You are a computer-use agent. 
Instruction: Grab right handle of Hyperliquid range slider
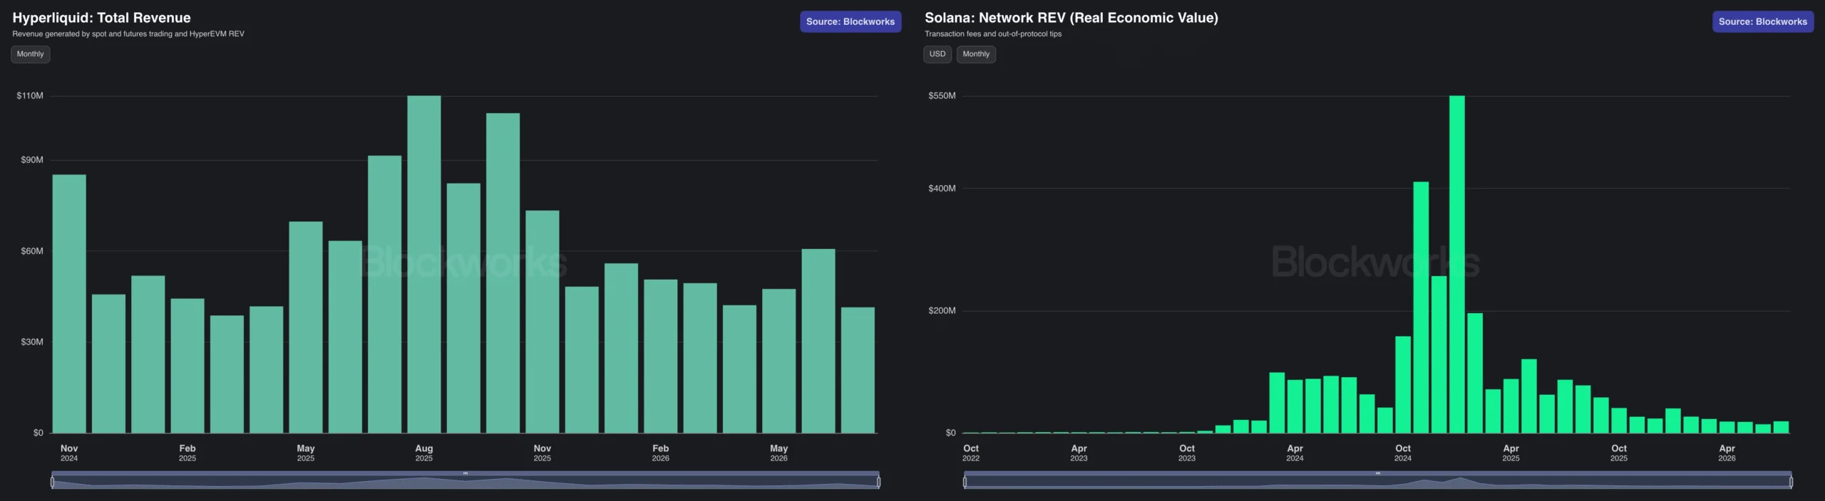point(878,482)
